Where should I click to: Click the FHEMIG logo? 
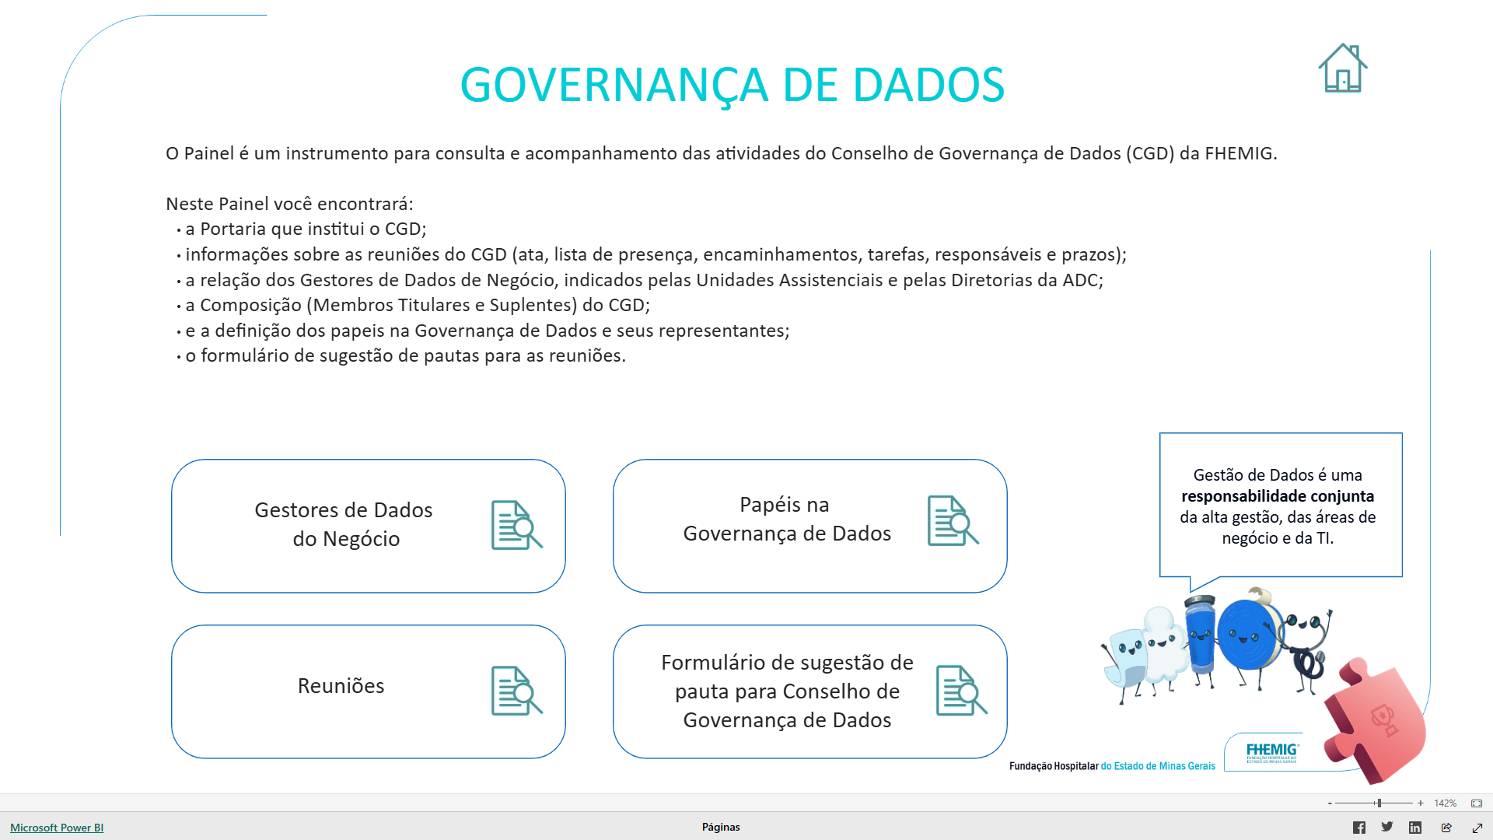click(1272, 752)
